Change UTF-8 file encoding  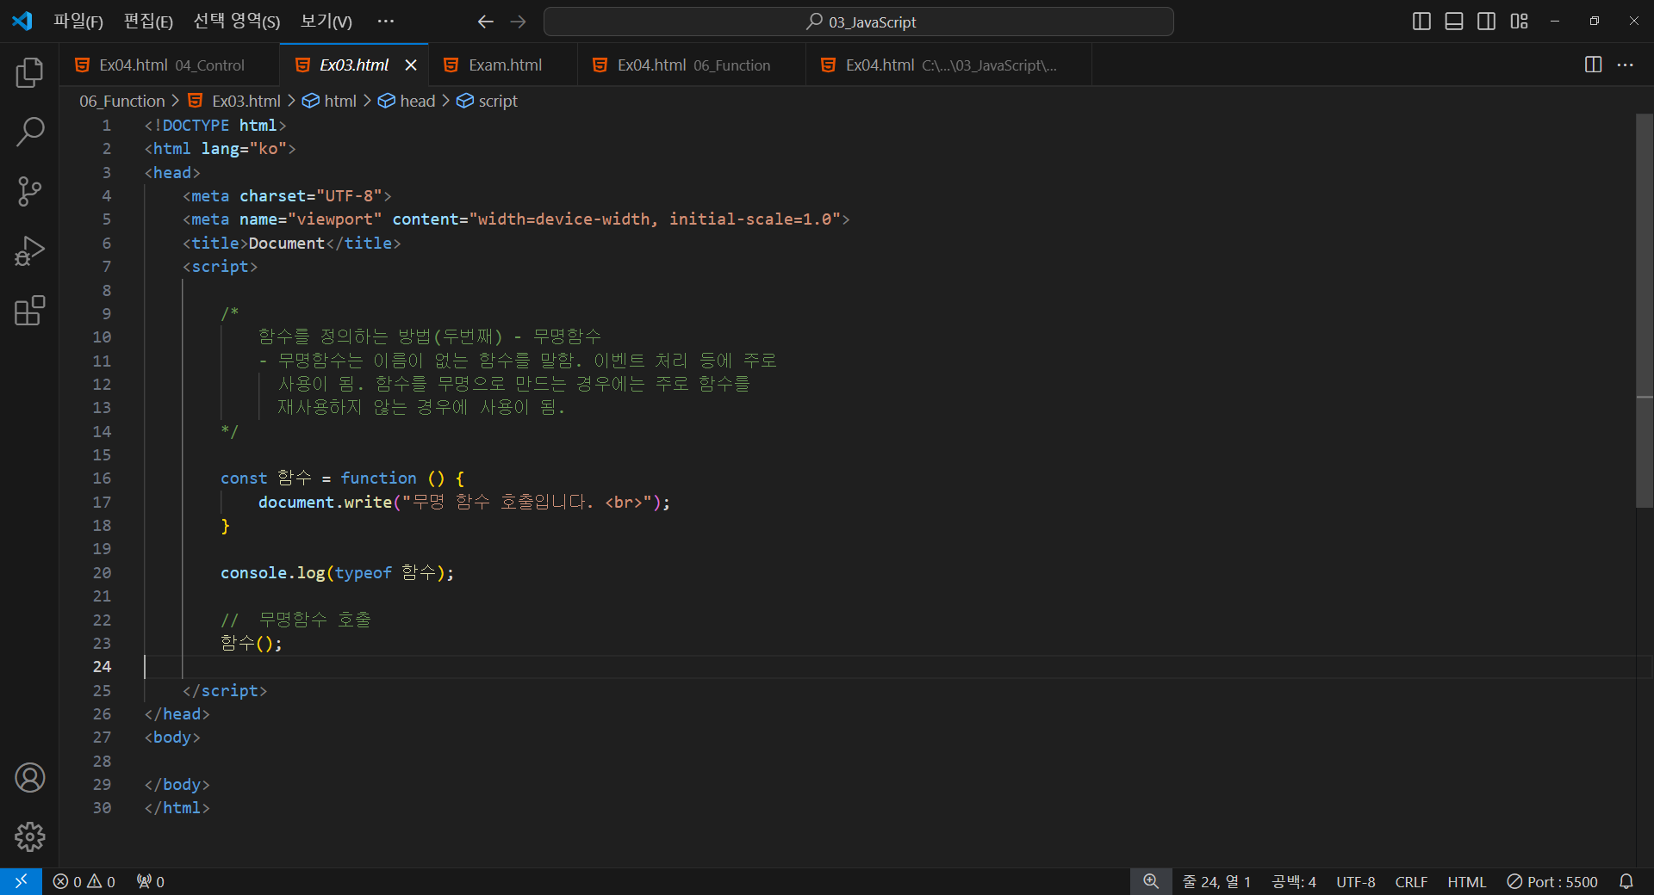click(1355, 882)
